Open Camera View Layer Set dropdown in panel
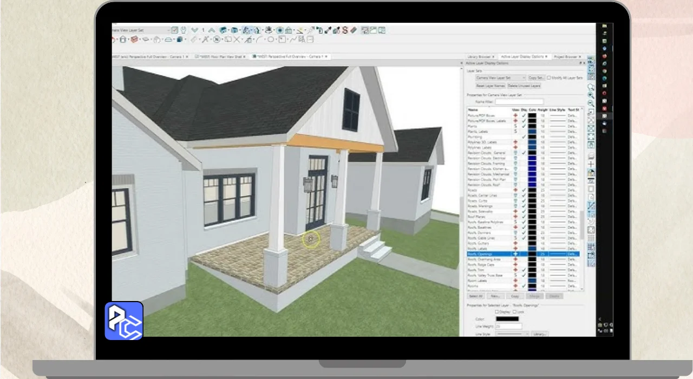Viewport: 693px width, 379px height. 501,77
